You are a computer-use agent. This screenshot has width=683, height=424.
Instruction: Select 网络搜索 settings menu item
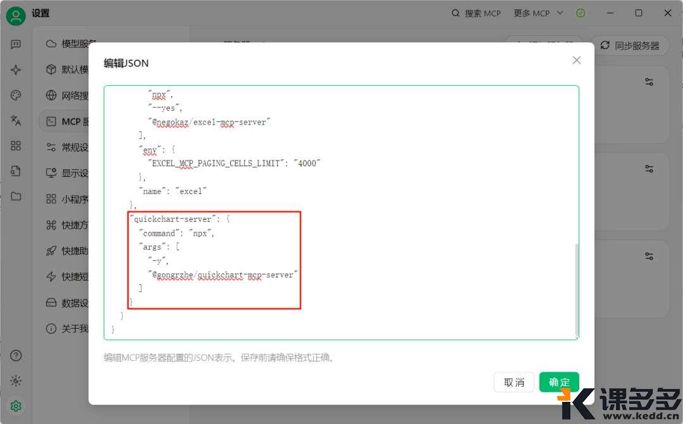(66, 95)
